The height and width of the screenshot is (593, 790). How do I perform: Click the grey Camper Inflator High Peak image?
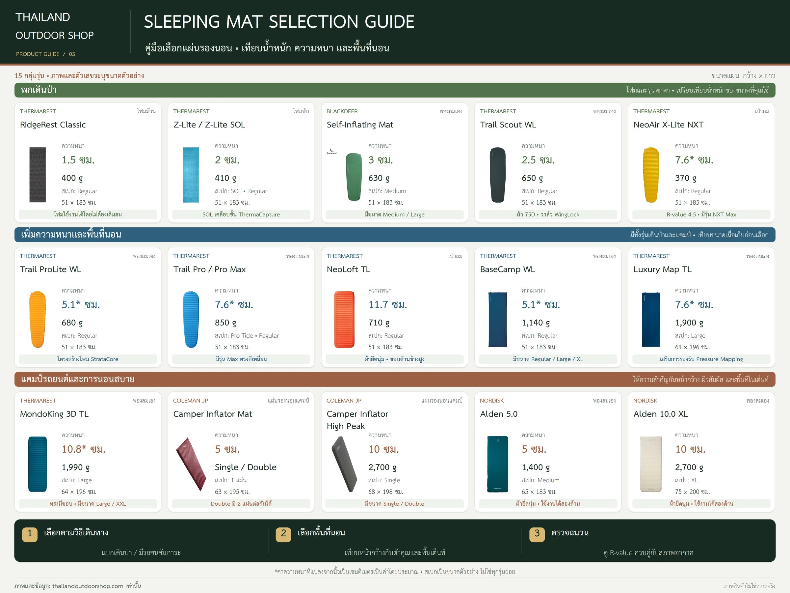(x=344, y=464)
